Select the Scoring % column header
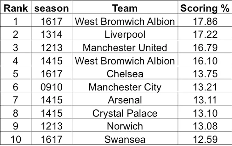Viewport: 232px width, 146px height. (204, 9)
